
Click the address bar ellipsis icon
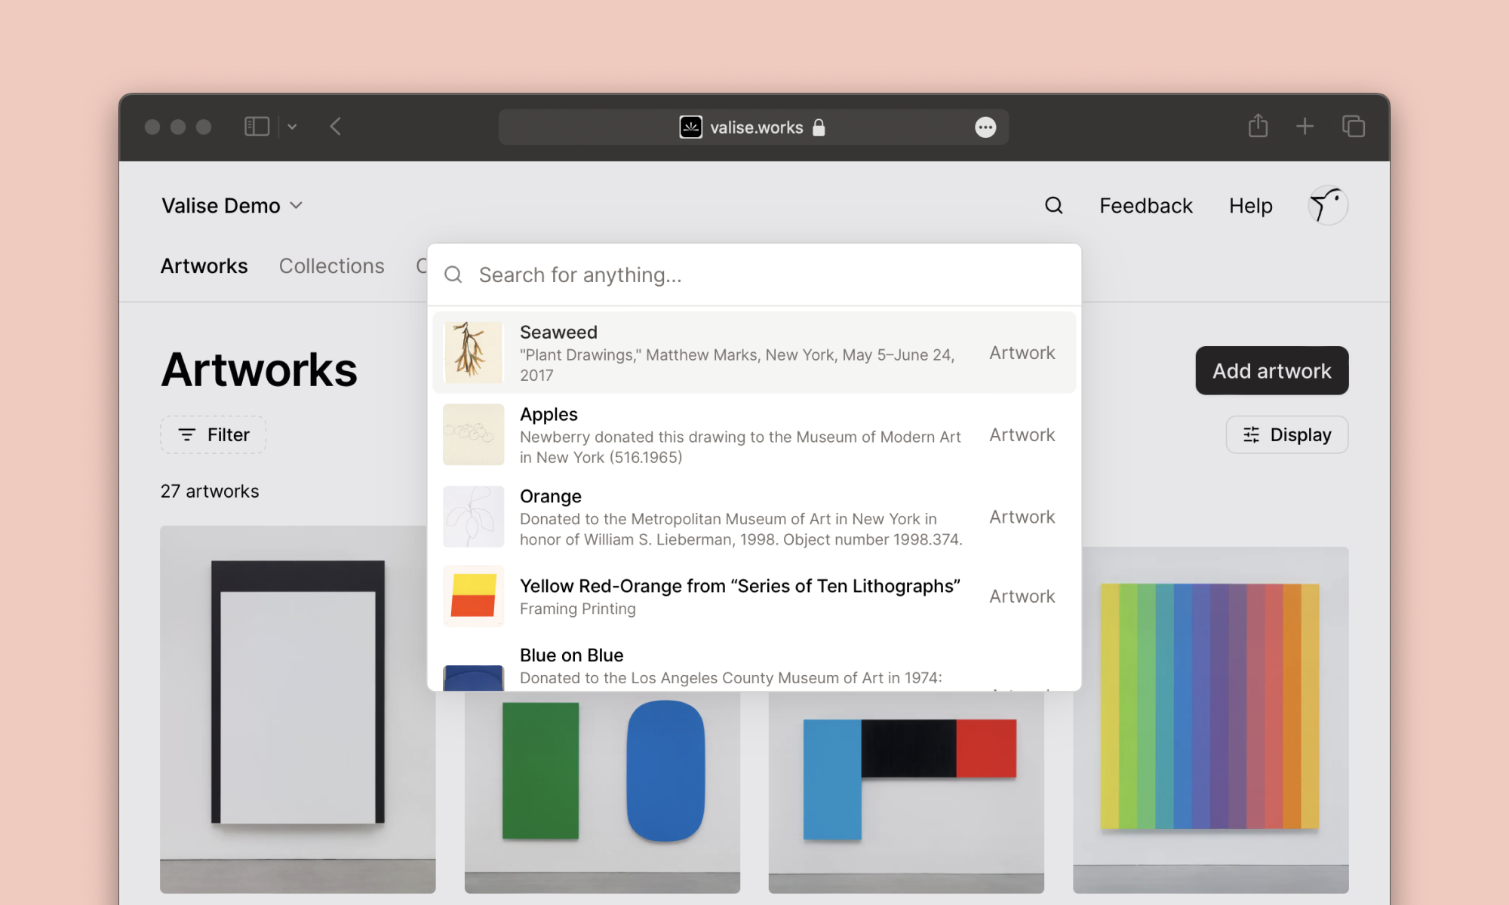coord(985,127)
